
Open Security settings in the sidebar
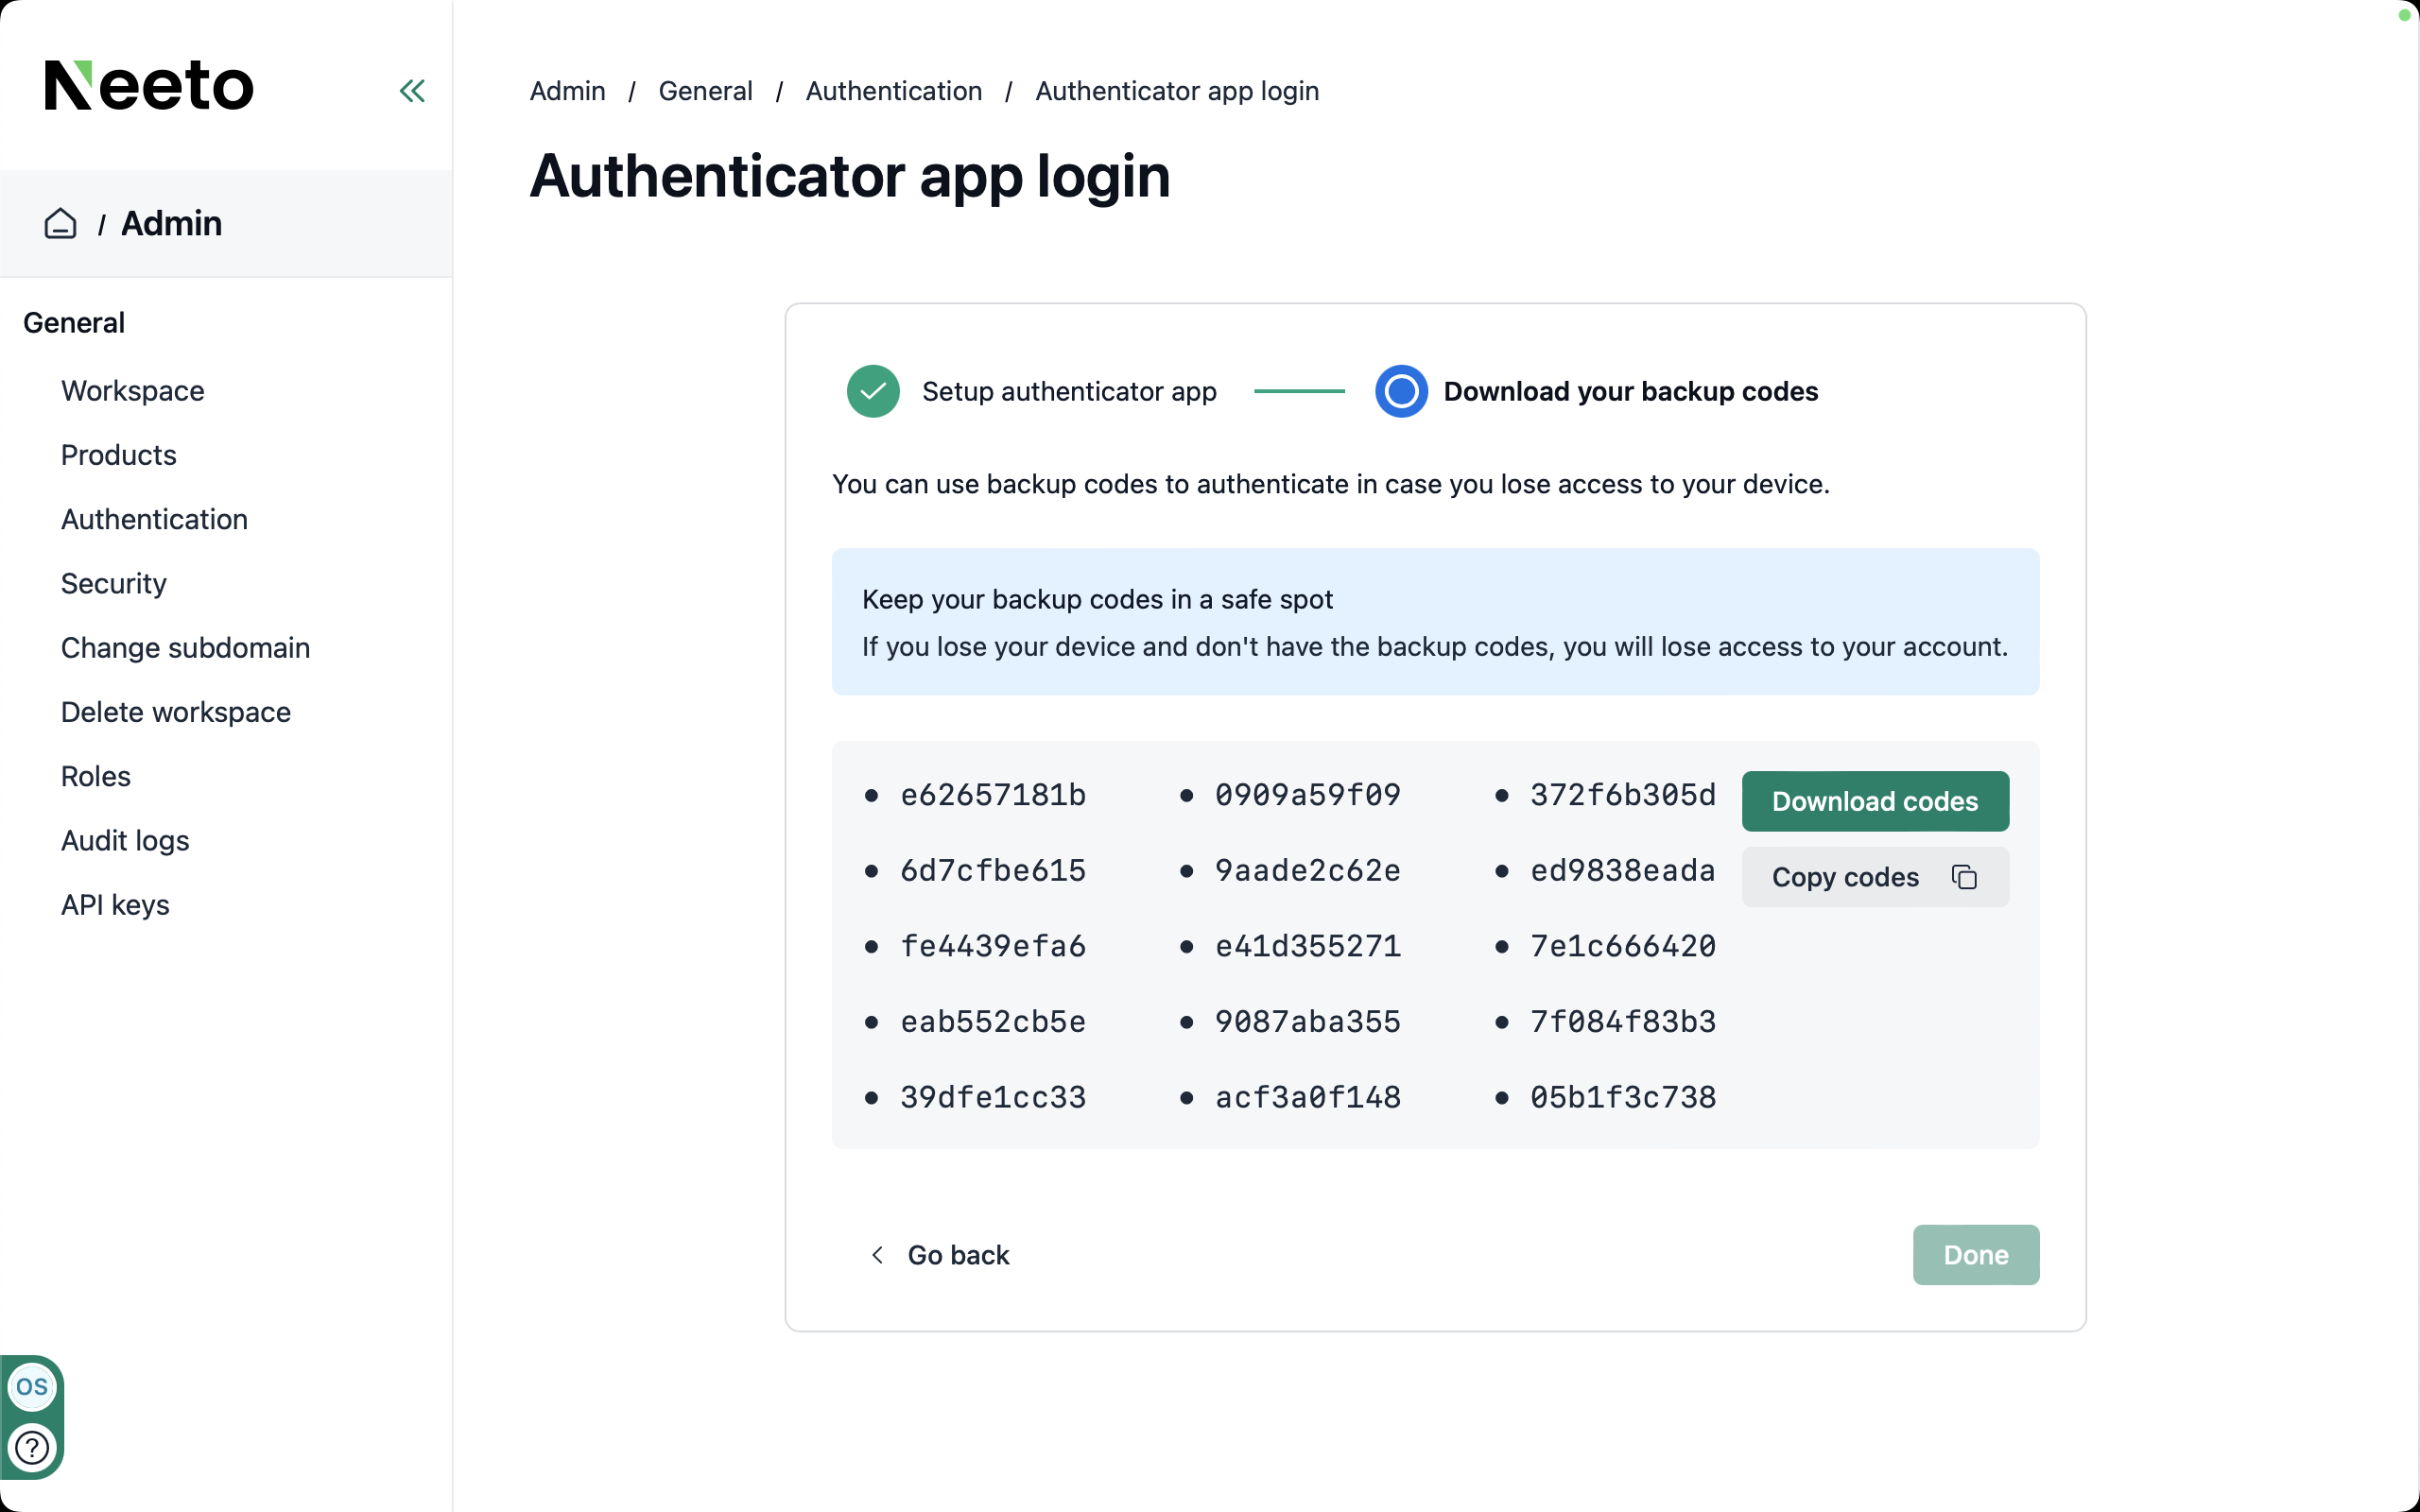113,584
